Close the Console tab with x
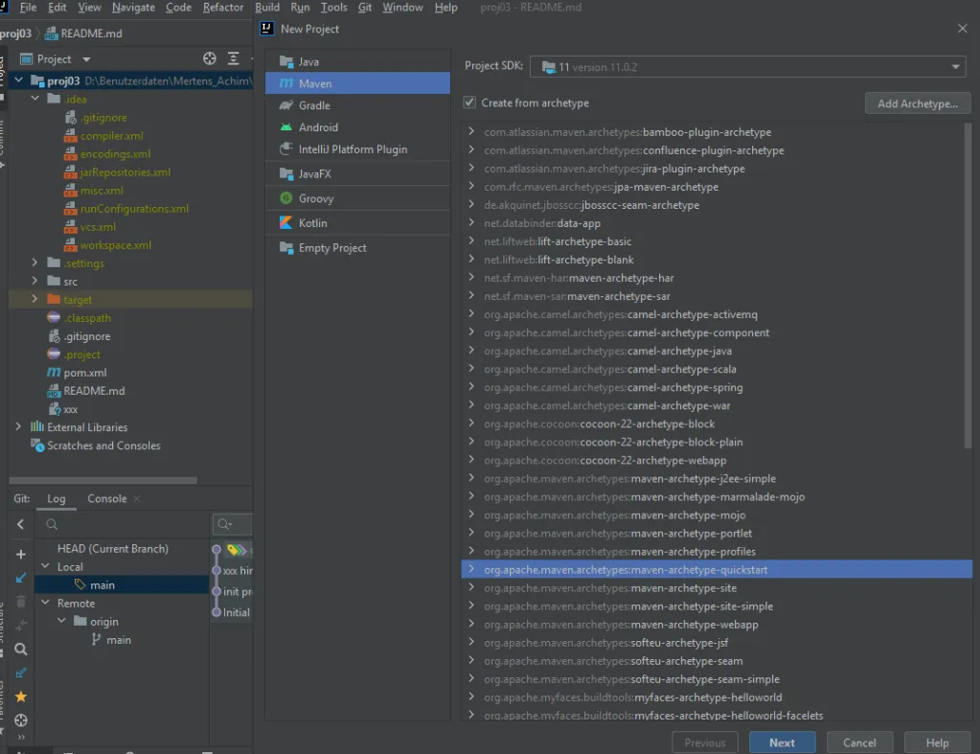The image size is (980, 754). 137,498
